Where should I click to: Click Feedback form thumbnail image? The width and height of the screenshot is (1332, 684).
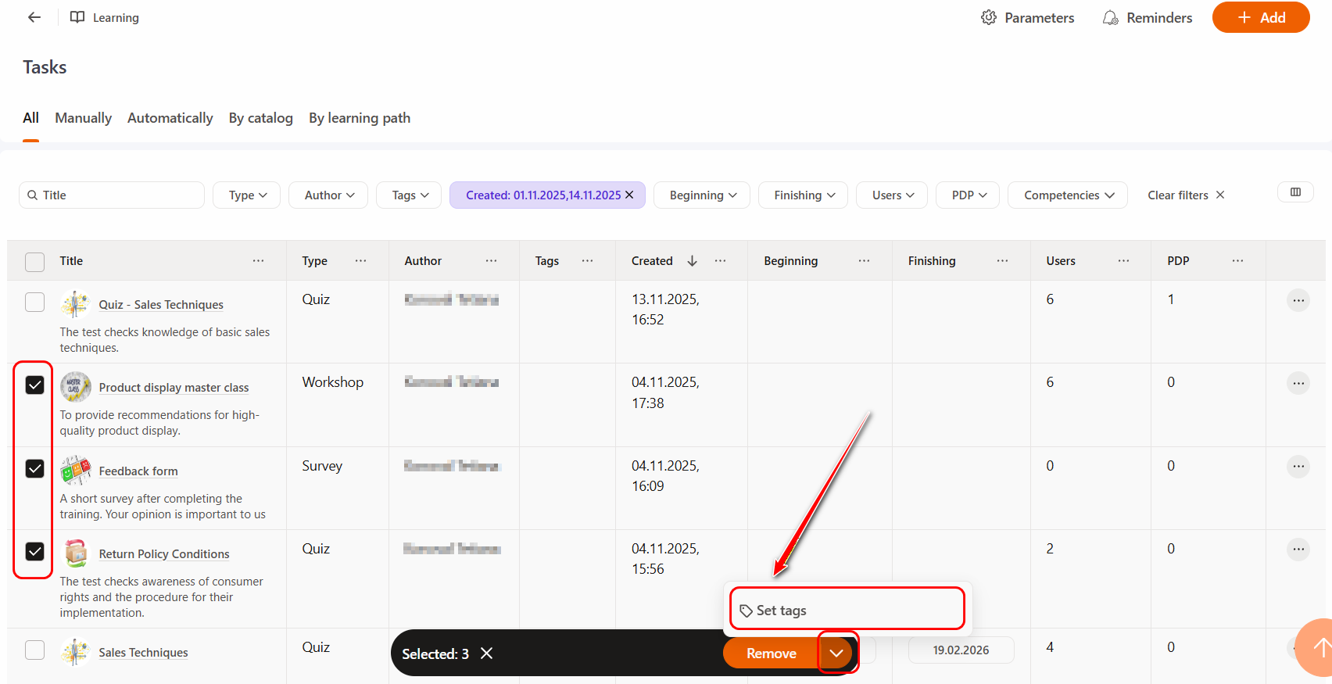click(x=75, y=471)
